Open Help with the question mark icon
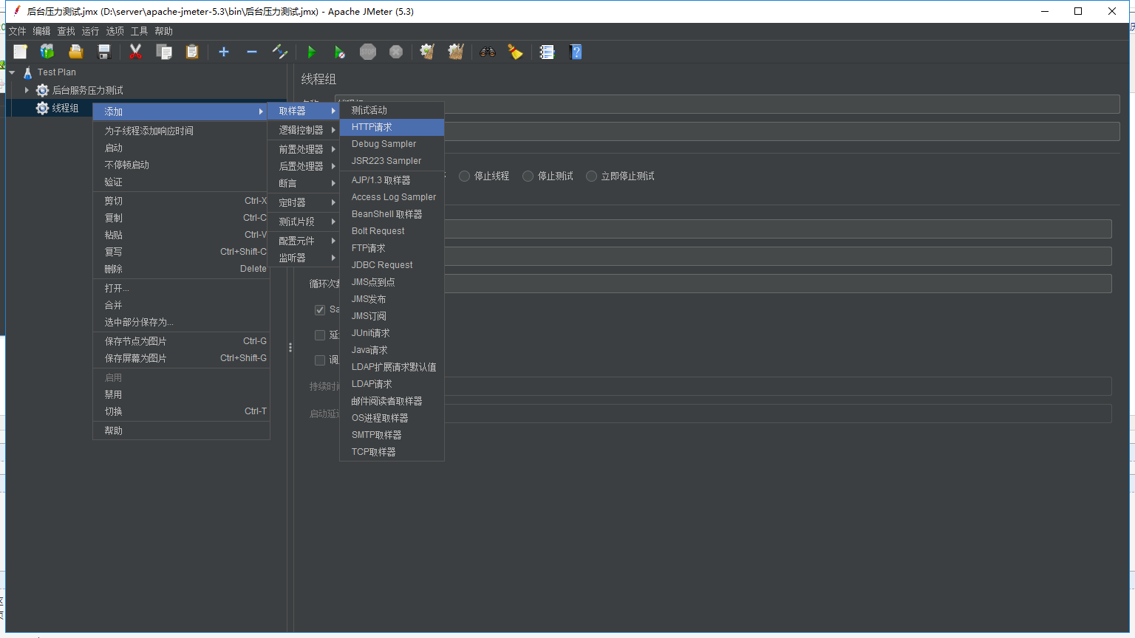 point(576,52)
